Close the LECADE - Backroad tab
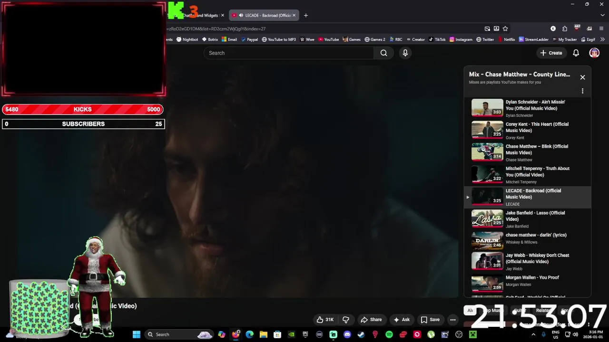The width and height of the screenshot is (609, 342). (294, 15)
